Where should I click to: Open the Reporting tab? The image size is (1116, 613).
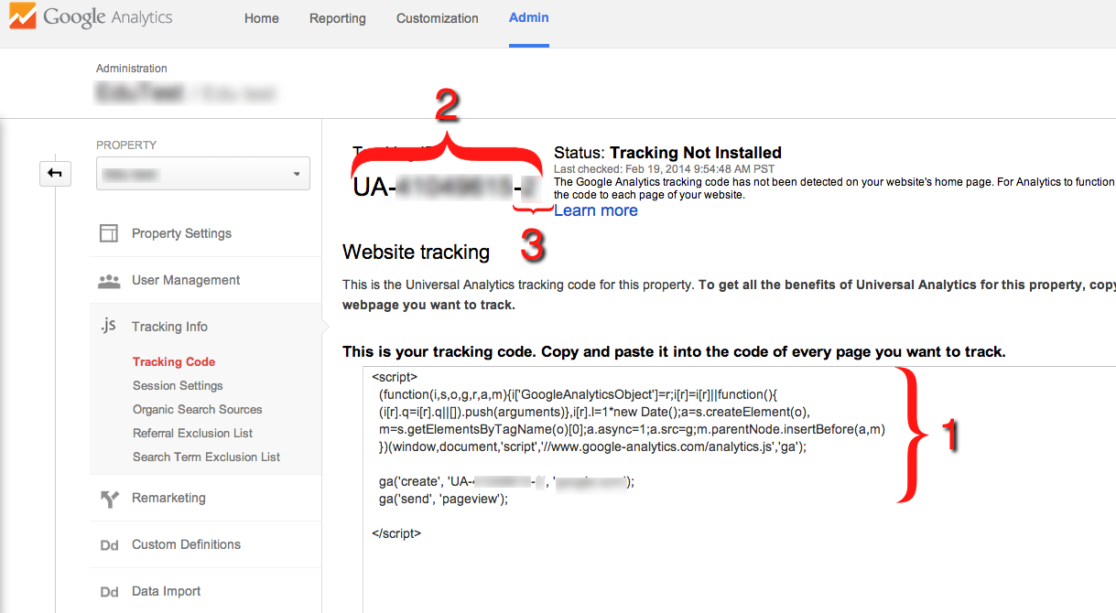(337, 17)
